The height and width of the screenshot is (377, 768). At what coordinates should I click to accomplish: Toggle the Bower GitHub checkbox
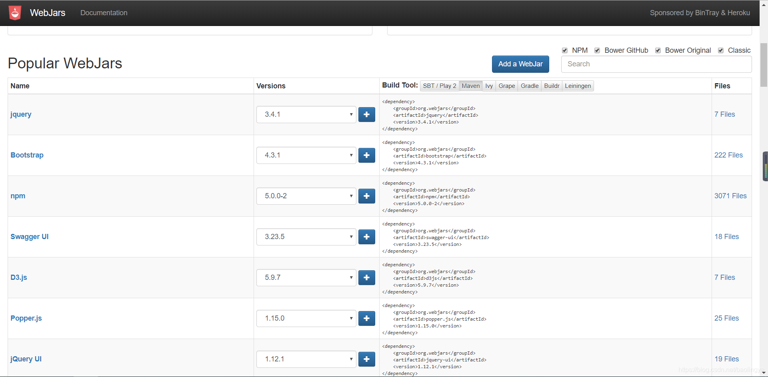(597, 50)
